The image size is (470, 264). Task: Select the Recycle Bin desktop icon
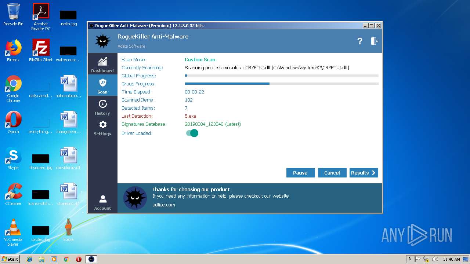tap(13, 15)
